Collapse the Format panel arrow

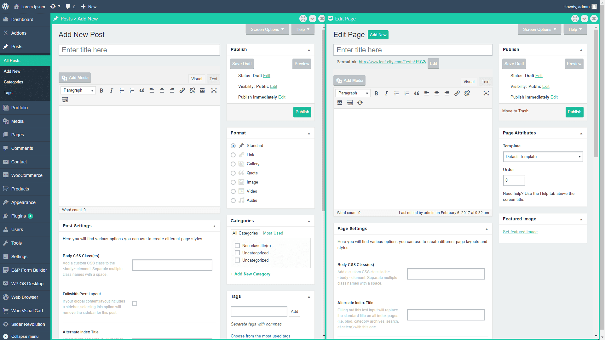309,133
